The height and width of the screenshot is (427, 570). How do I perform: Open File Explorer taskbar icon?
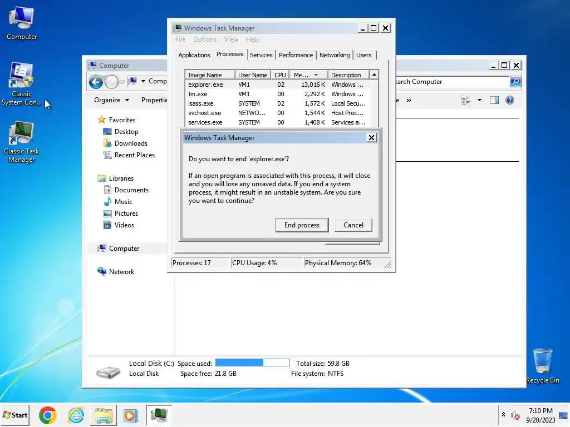click(x=104, y=415)
